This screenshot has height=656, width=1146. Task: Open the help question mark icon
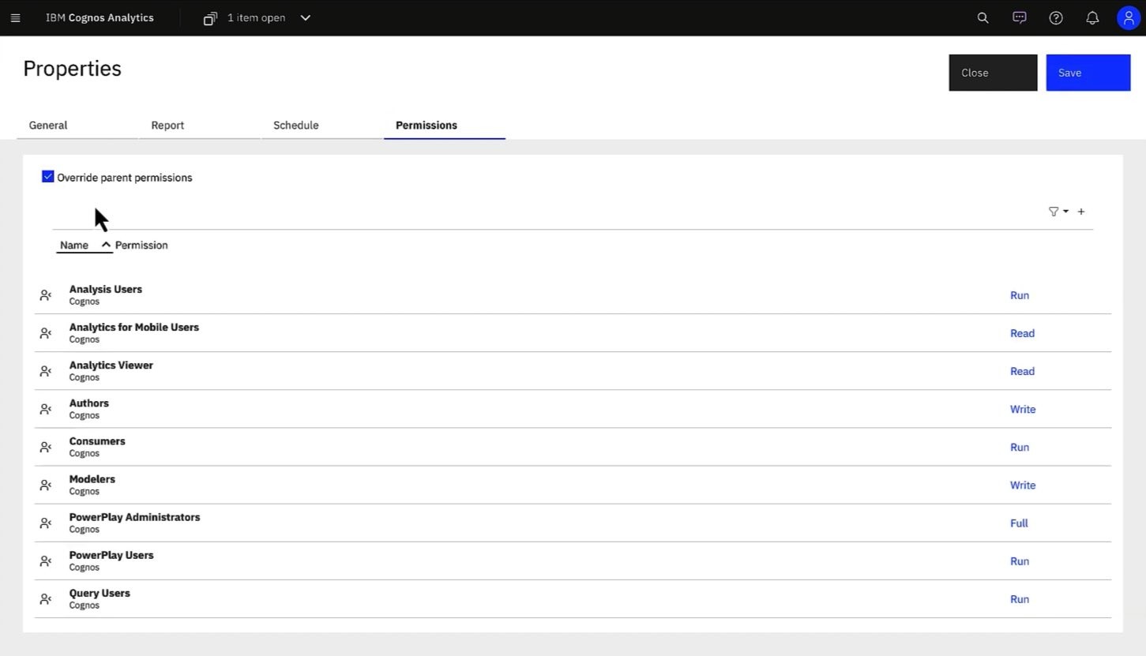coord(1055,17)
